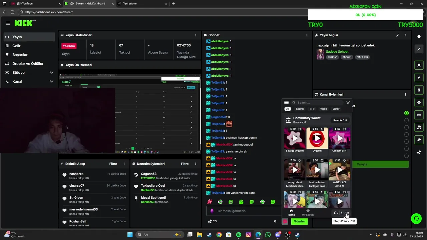Viewport: 427px width, 240px height.
Task: Click the purple microphone icon in chat
Action: tap(212, 211)
